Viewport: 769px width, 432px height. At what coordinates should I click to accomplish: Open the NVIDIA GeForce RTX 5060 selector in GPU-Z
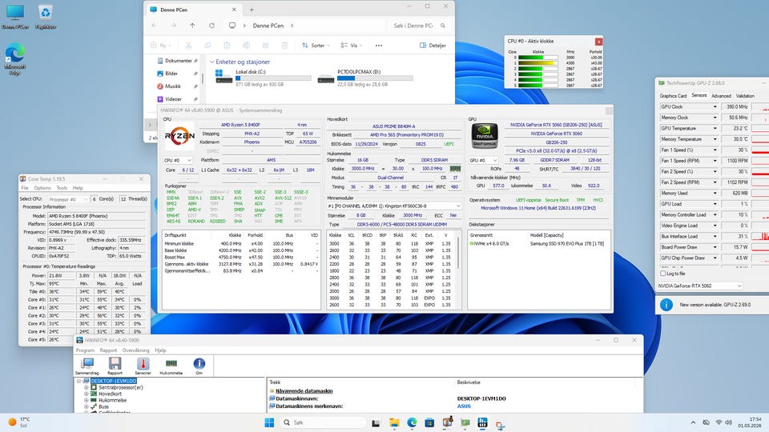click(700, 286)
